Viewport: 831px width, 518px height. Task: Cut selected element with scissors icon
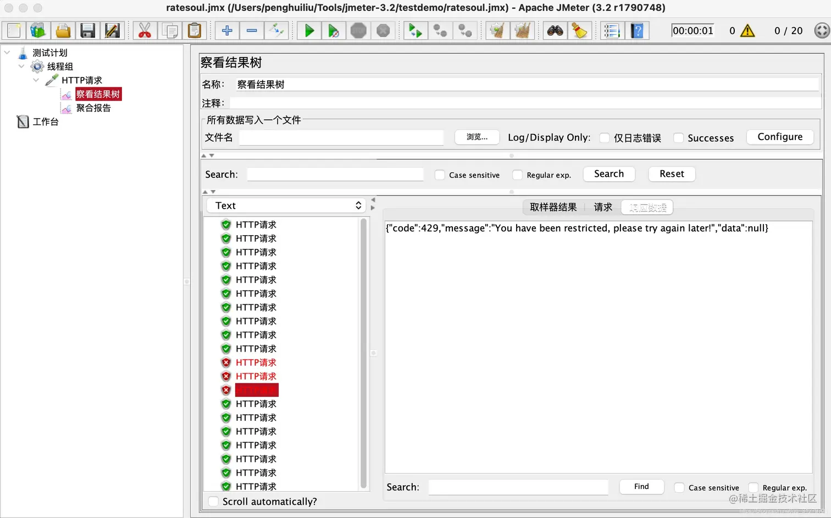coord(145,30)
